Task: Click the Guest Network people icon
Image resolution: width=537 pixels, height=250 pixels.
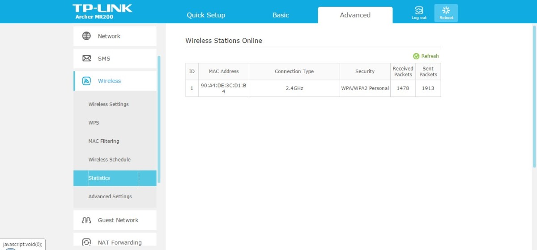Action: [86, 220]
